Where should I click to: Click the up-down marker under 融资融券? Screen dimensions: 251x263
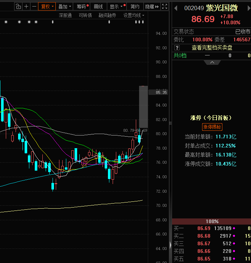pos(109,22)
